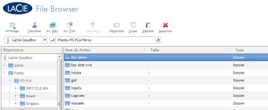Image resolution: width=268 pixels, height=110 pixels.
Task: Select PC-FLA in directory tree
Action: (26, 81)
